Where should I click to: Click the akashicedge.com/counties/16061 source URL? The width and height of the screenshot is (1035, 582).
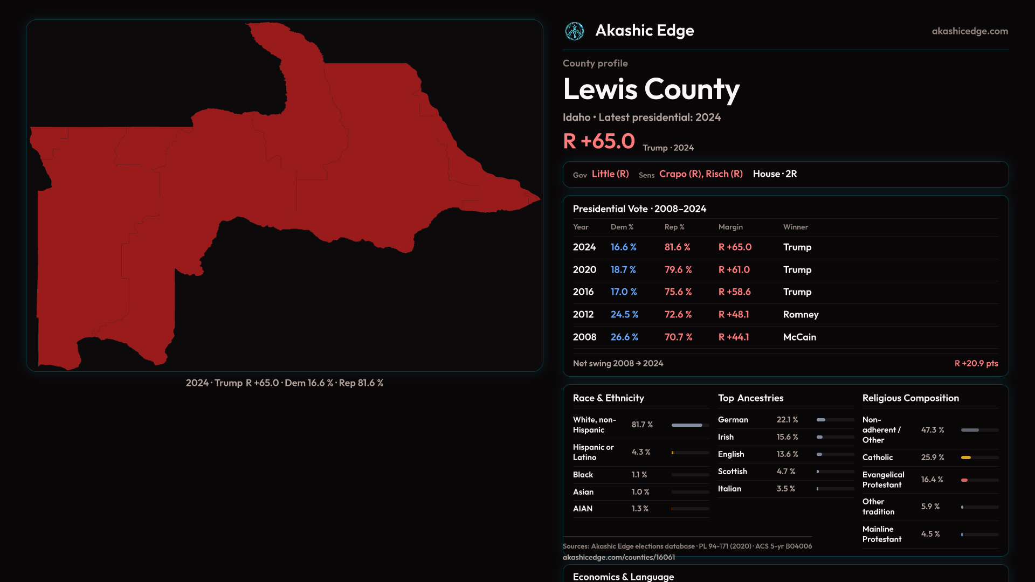(618, 557)
